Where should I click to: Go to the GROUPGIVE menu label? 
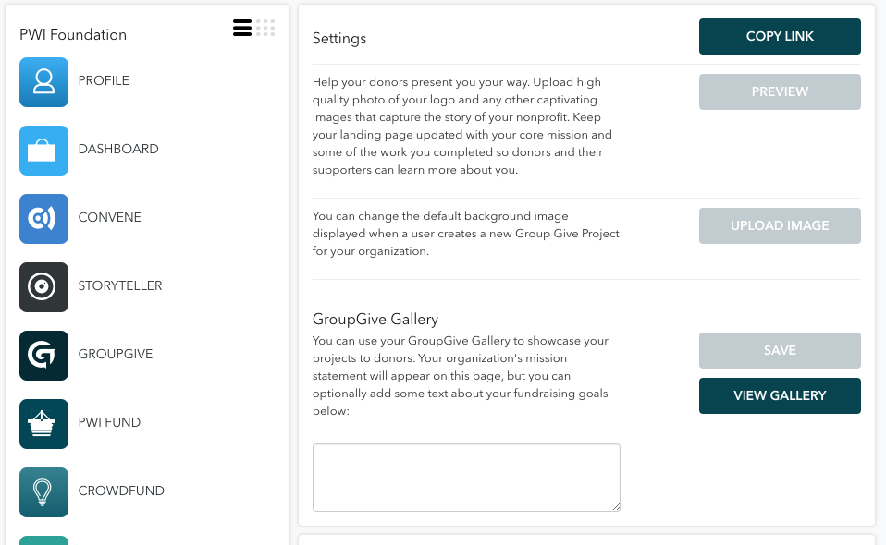click(x=116, y=354)
